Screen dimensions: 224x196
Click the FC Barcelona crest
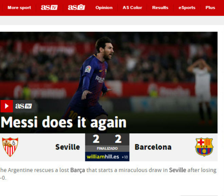pos(204,147)
